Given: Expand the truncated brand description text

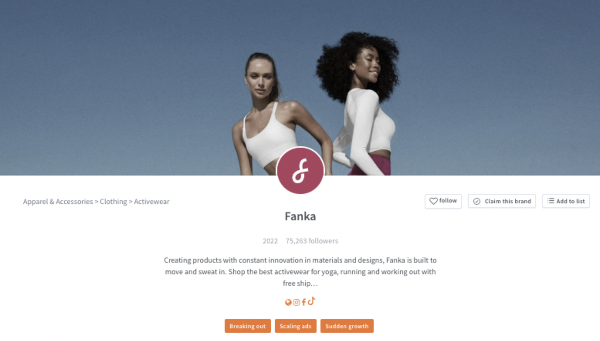Looking at the screenshot, I should 300,272.
